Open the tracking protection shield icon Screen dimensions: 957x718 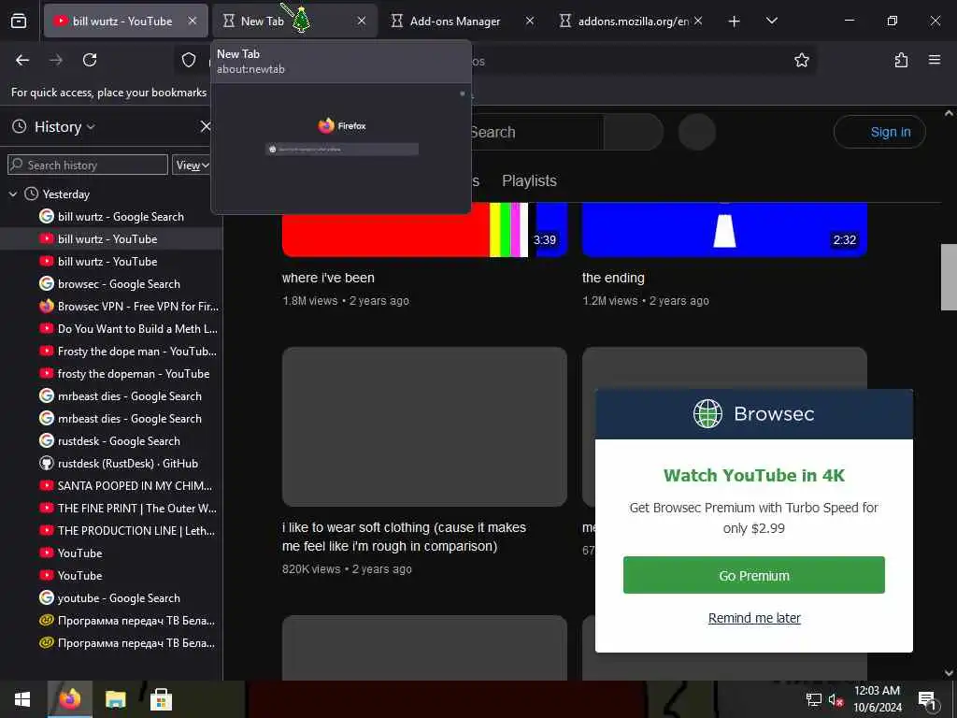pyautogui.click(x=189, y=60)
